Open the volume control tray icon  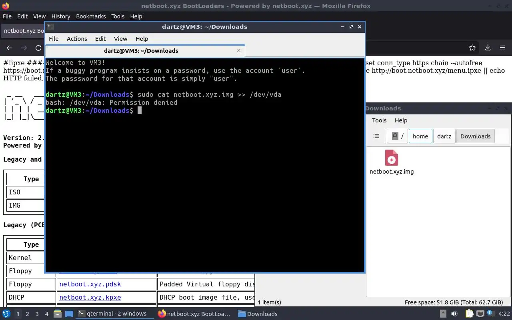click(x=454, y=314)
